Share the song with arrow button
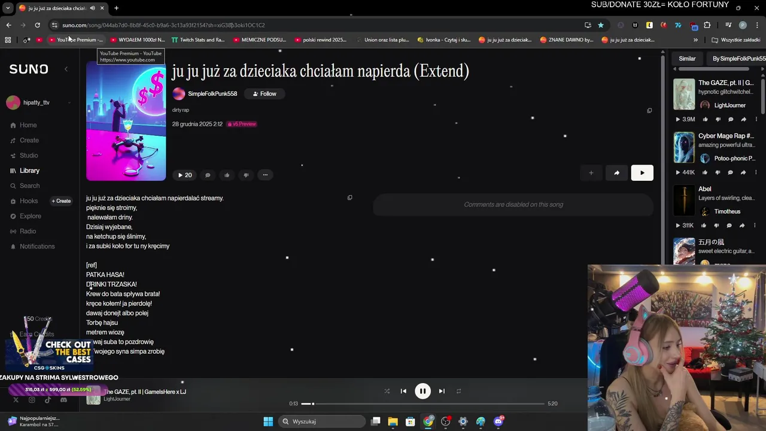The image size is (766, 431). tap(616, 173)
